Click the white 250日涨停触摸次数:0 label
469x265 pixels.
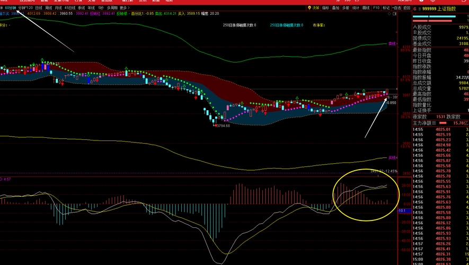(240, 25)
